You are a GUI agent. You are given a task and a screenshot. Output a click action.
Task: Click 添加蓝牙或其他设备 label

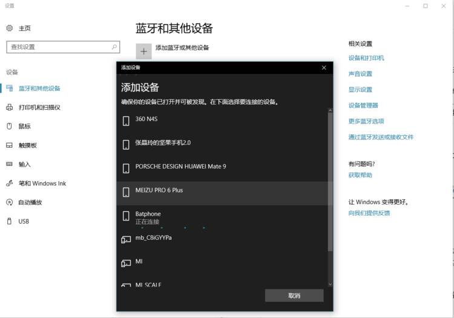(x=182, y=47)
